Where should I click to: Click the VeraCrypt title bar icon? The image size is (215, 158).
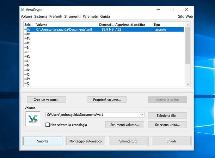pyautogui.click(x=23, y=10)
